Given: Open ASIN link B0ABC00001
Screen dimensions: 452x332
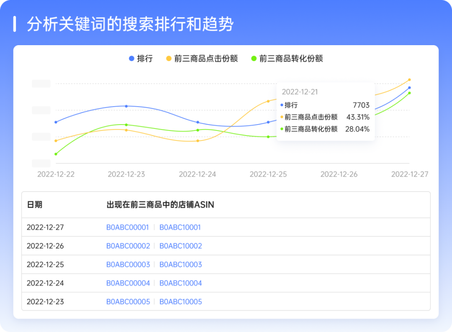Looking at the screenshot, I should (127, 227).
